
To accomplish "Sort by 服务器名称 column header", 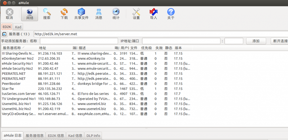I will (x=19, y=48).
